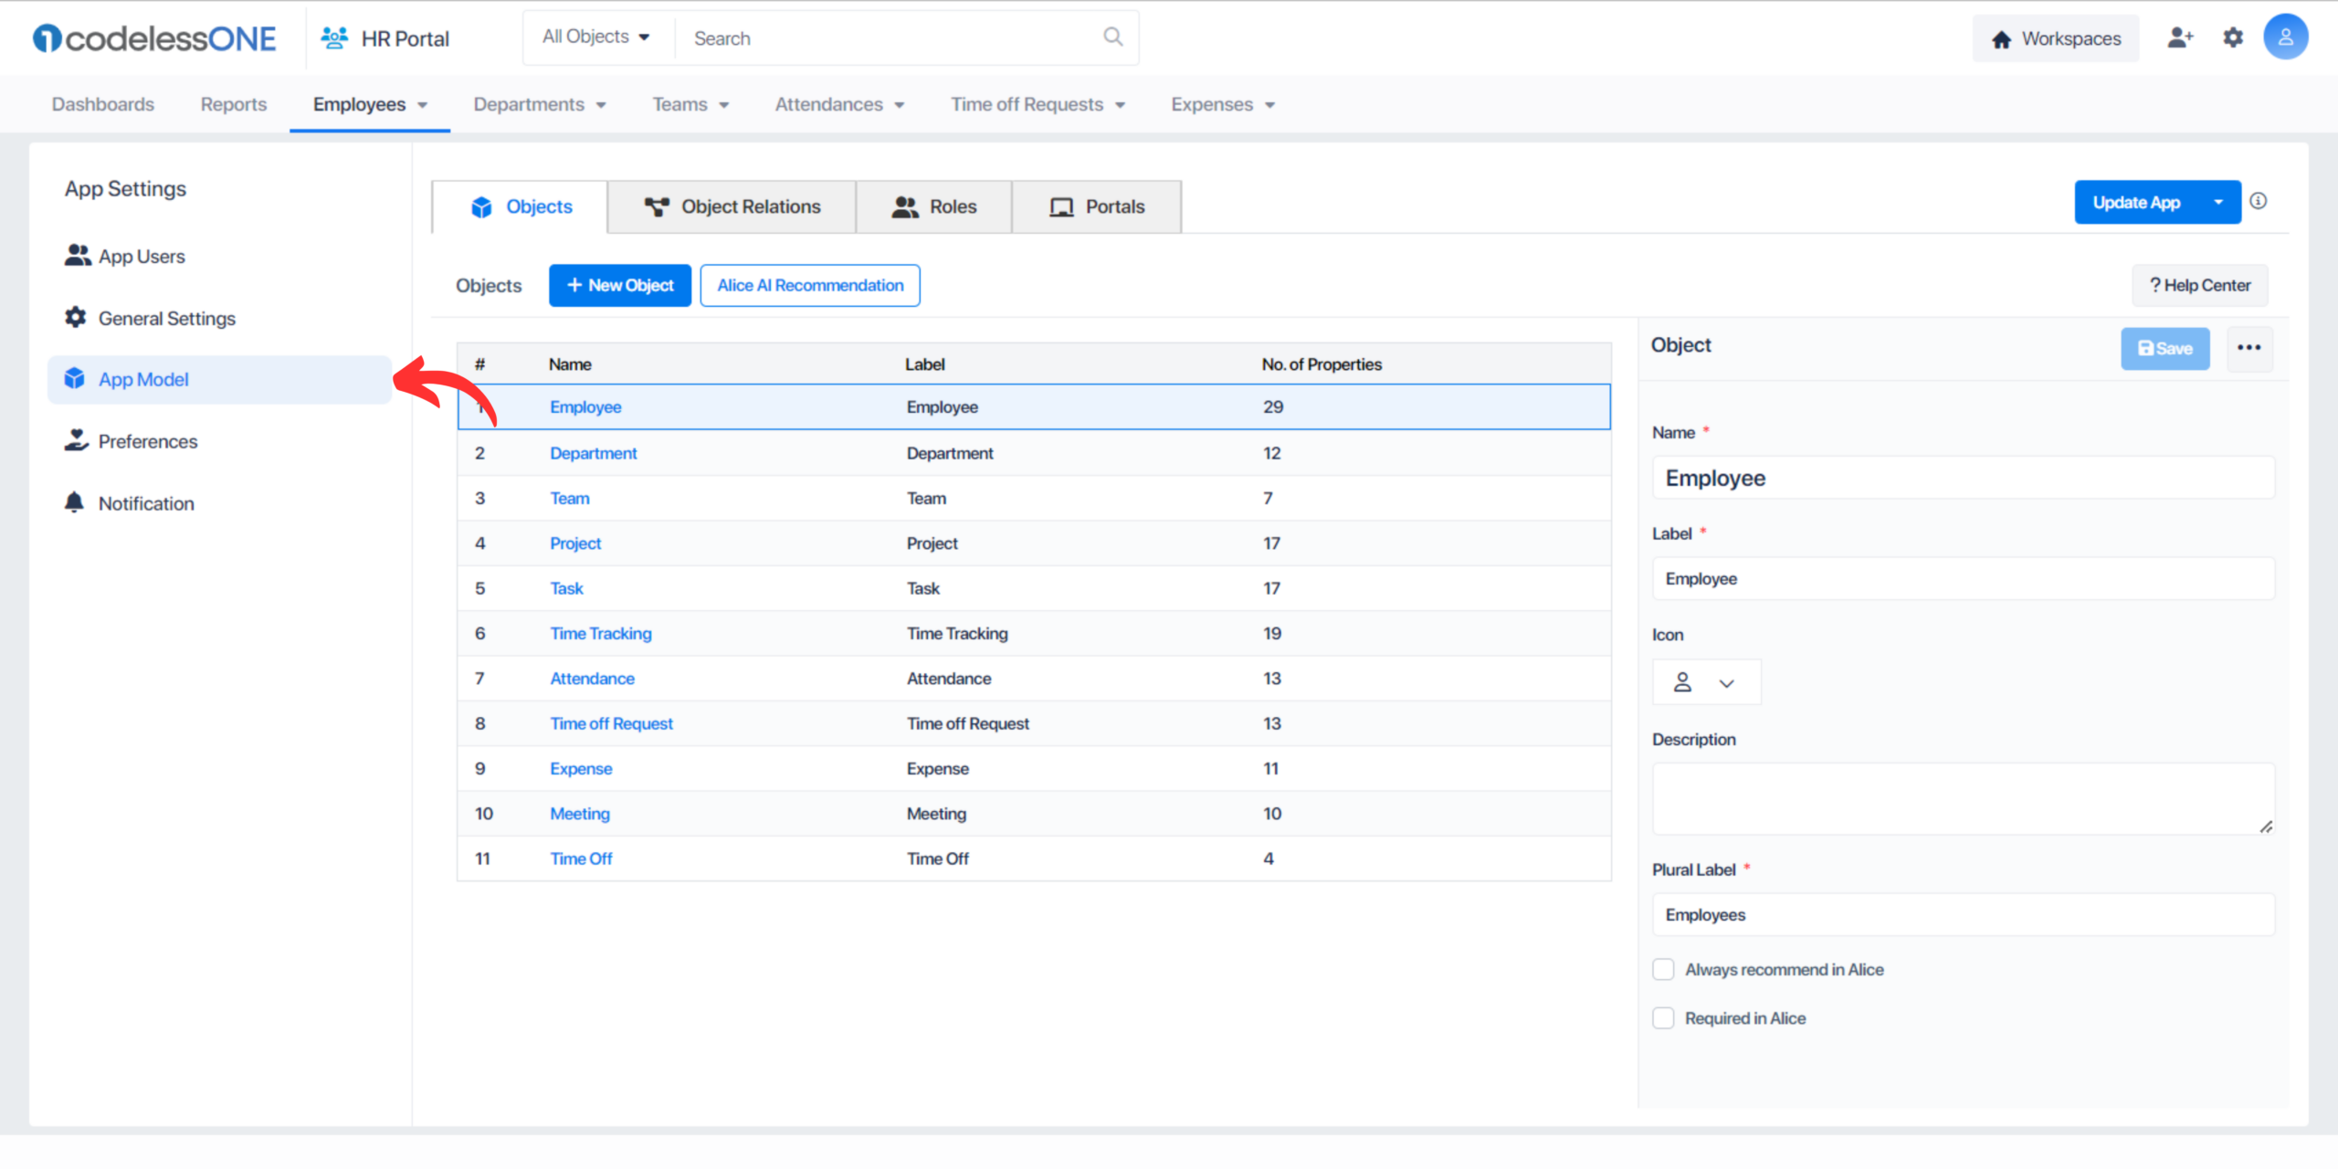Expand the Expenses nav dropdown
Image resolution: width=2338 pixels, height=1169 pixels.
1270,105
